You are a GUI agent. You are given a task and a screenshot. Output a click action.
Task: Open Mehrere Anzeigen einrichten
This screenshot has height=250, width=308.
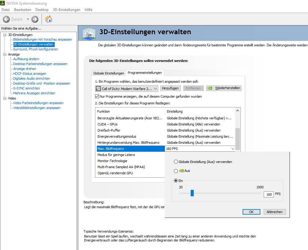click(x=34, y=93)
